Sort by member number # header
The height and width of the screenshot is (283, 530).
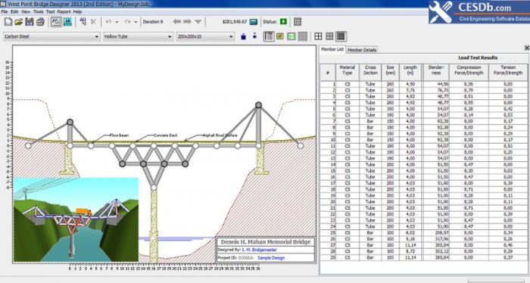point(328,73)
